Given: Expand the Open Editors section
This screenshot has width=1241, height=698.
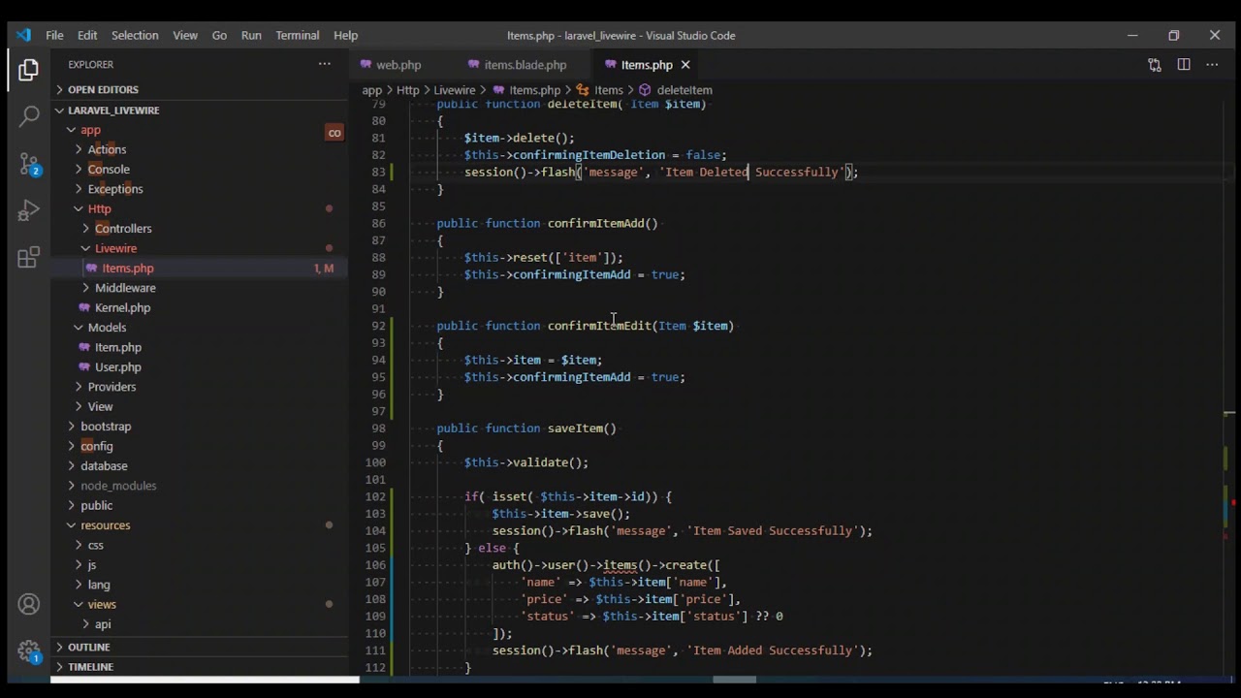Looking at the screenshot, I should [x=103, y=89].
